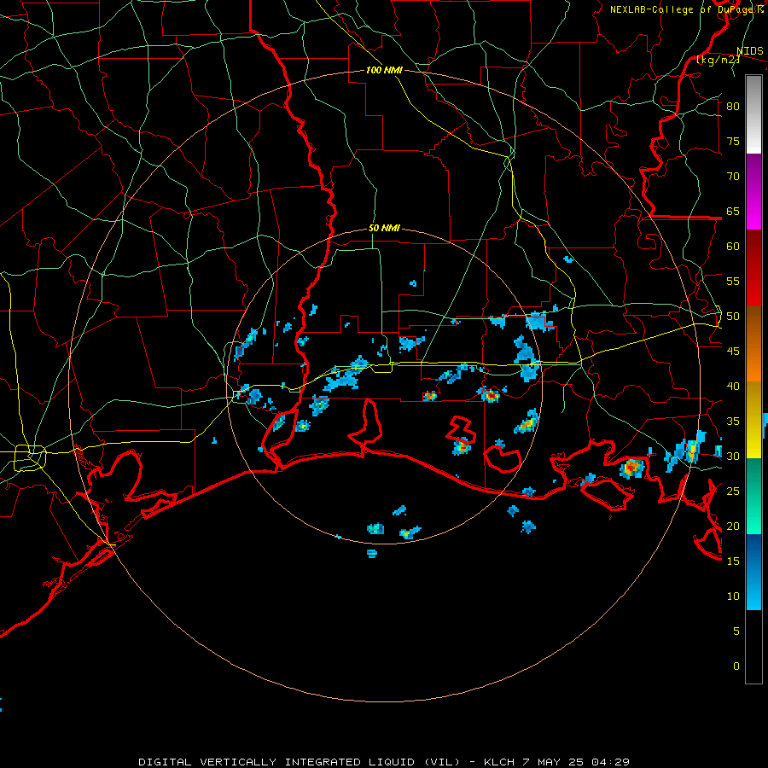Click the scale value 5

coord(736,631)
